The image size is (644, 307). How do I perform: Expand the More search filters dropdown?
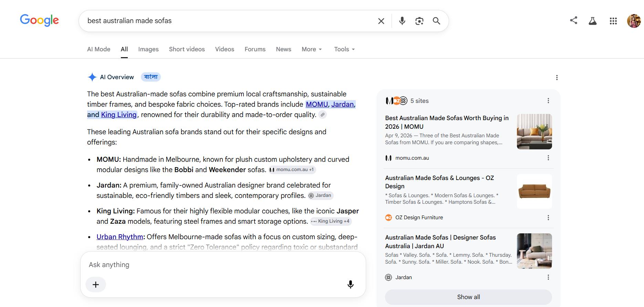(x=312, y=49)
